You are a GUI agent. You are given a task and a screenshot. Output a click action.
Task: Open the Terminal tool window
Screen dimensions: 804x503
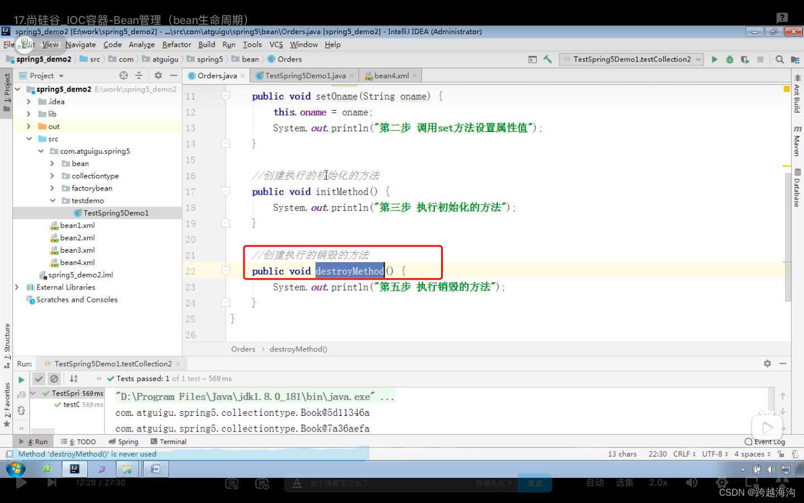tap(169, 442)
